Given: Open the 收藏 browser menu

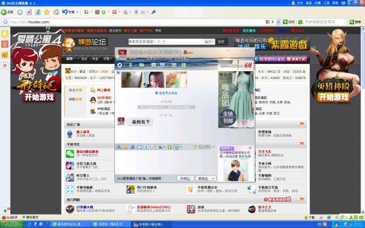Looking at the screenshot, I should coord(318,3).
